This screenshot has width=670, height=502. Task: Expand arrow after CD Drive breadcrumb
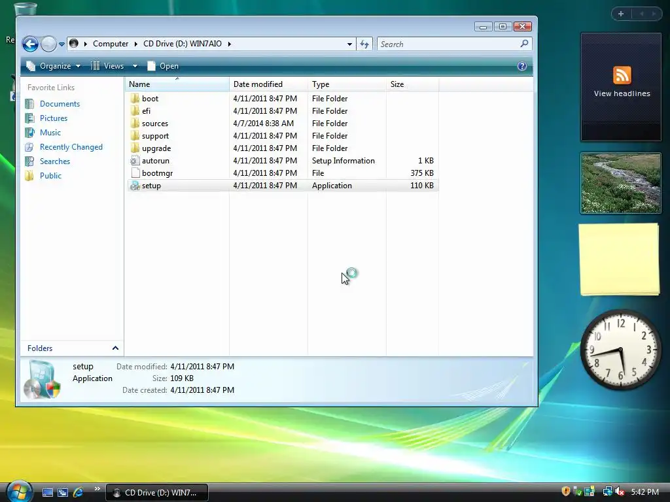[230, 44]
